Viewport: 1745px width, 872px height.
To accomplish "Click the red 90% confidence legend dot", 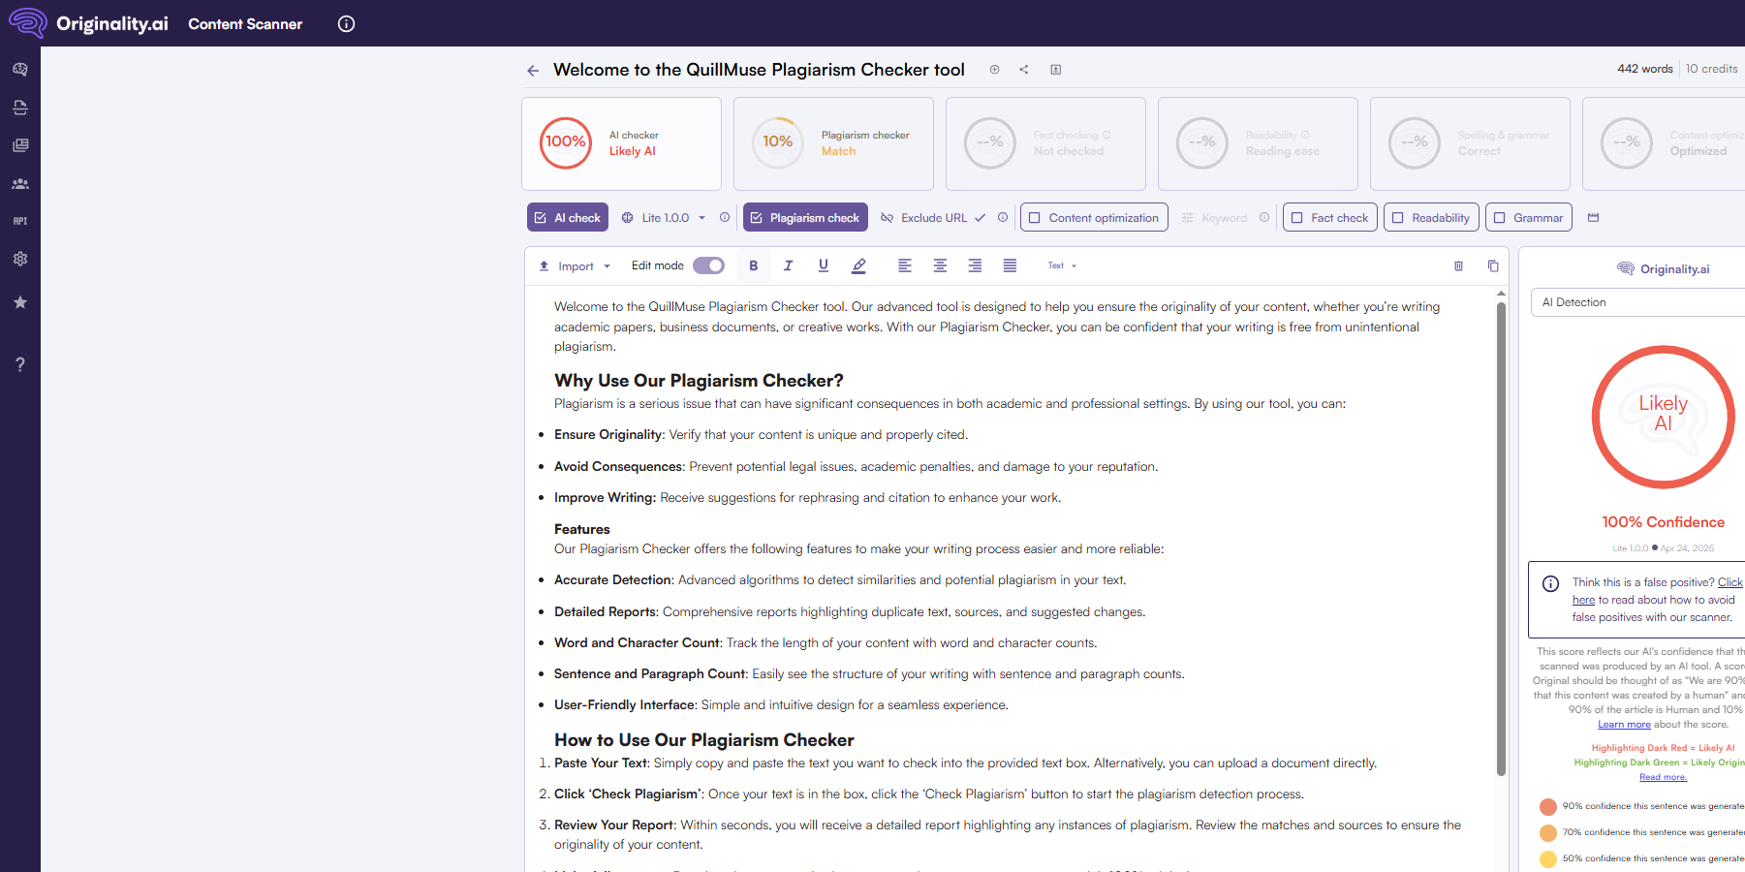I will point(1548,806).
